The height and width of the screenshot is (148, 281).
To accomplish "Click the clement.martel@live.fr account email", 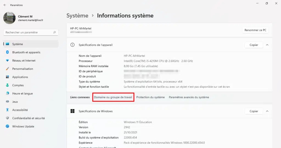I will coord(30,20).
